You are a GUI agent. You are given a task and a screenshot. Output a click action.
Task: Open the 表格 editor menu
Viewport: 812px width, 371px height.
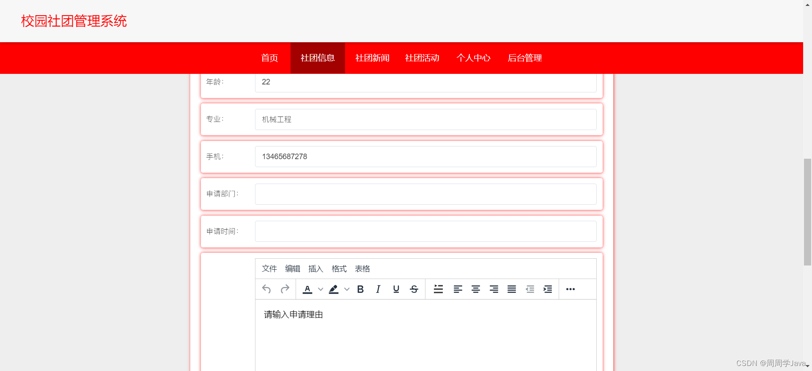tap(362, 269)
